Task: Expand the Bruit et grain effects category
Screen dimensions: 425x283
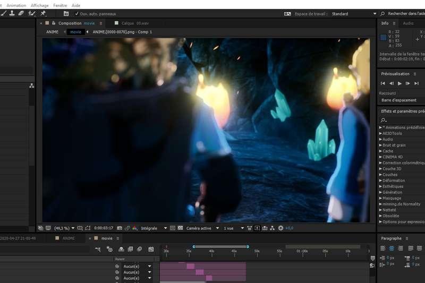Action: 380,145
